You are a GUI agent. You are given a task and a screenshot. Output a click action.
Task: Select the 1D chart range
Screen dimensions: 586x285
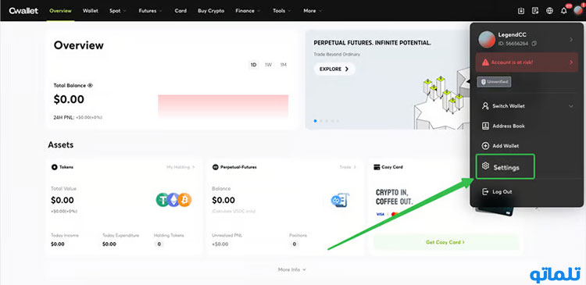pos(253,65)
